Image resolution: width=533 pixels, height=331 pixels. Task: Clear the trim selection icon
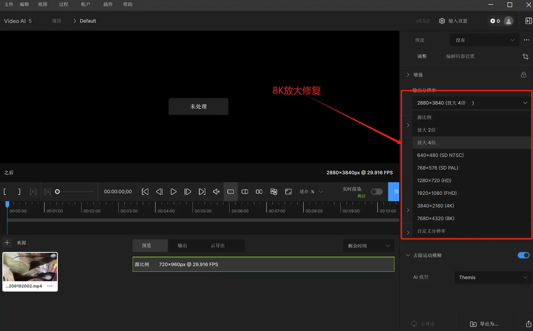point(33,192)
